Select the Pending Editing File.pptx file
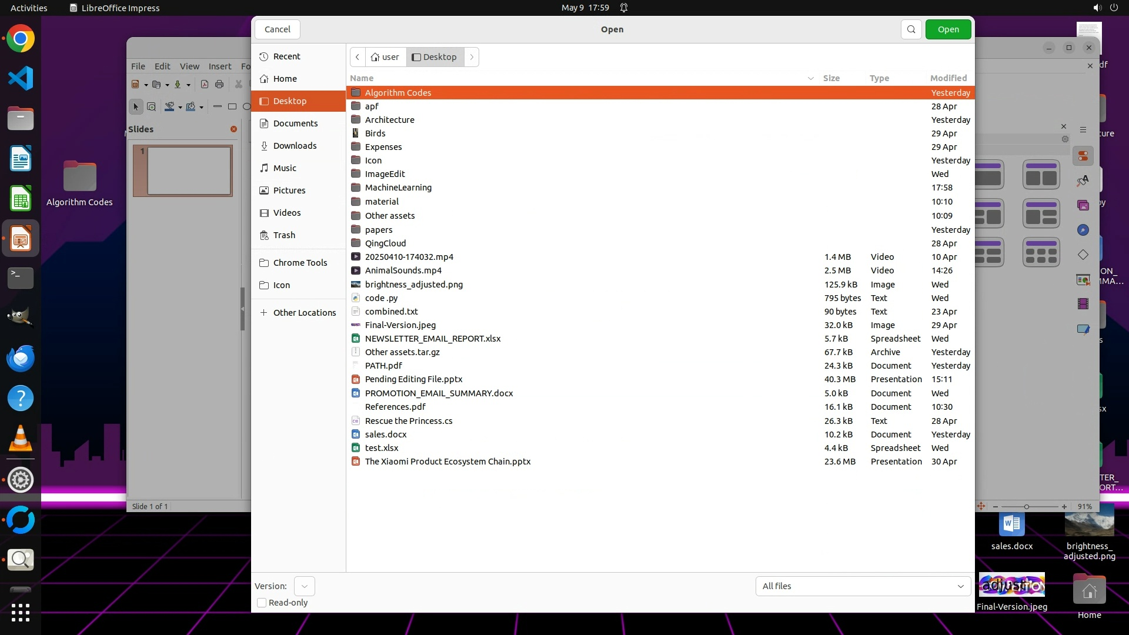The height and width of the screenshot is (635, 1129). click(413, 379)
